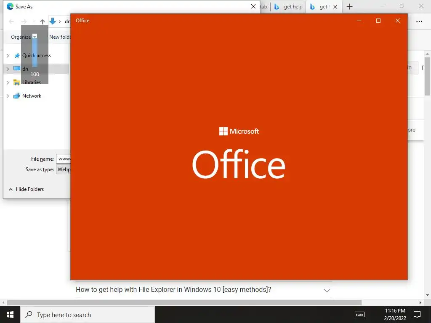Select Network in navigation tree
431x323 pixels.
pos(32,95)
